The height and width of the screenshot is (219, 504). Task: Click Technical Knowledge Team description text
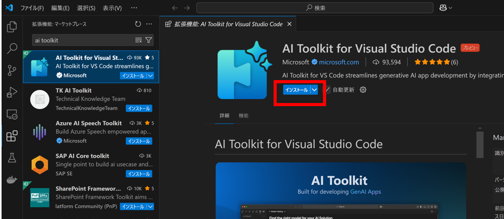click(x=91, y=99)
